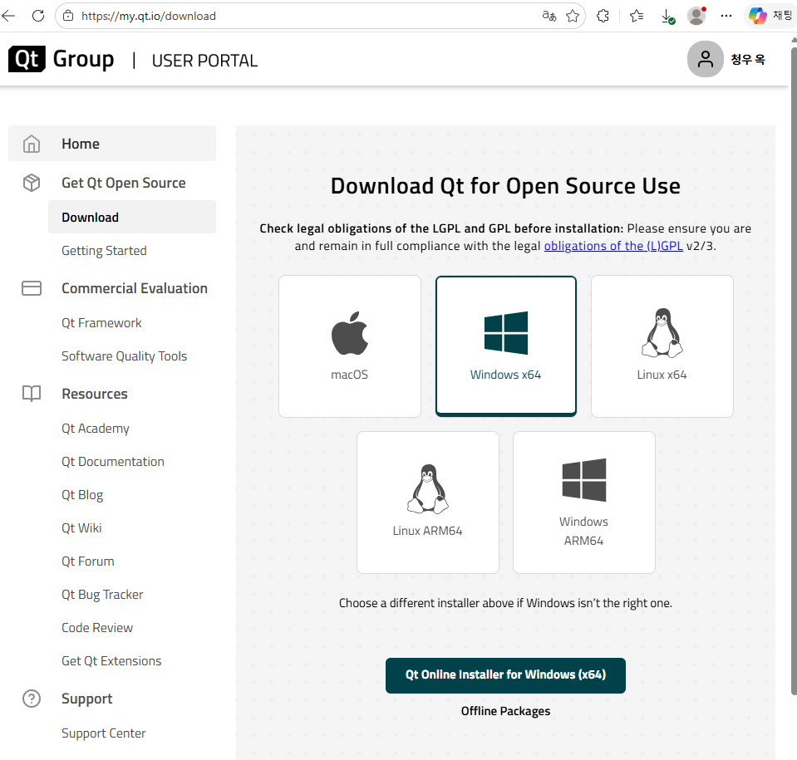Screen dimensions: 797x760
Task: Open the browser settings ellipsis menu
Action: point(726,17)
